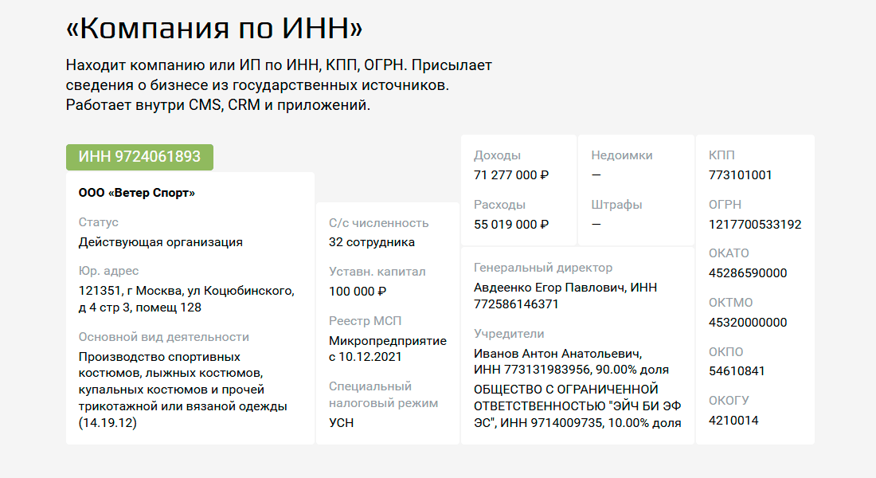
Task: Click the ОКОГУ label
Action: coord(729,400)
